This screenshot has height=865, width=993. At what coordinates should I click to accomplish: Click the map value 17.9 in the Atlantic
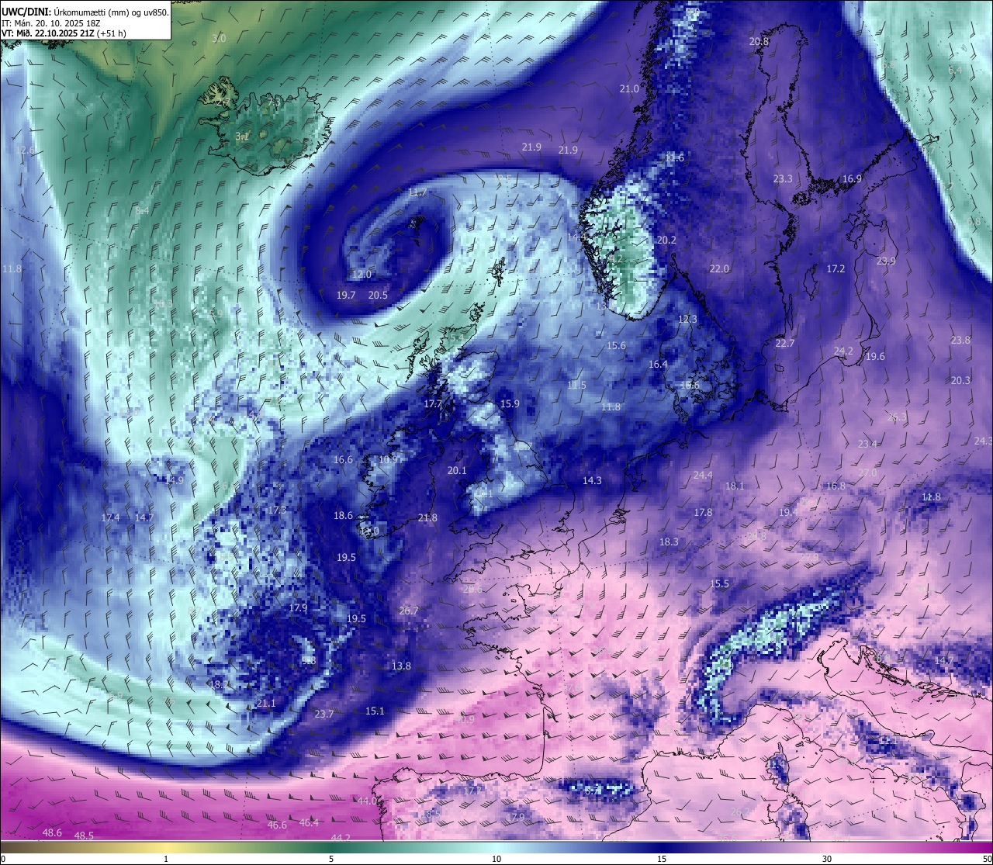click(x=298, y=607)
